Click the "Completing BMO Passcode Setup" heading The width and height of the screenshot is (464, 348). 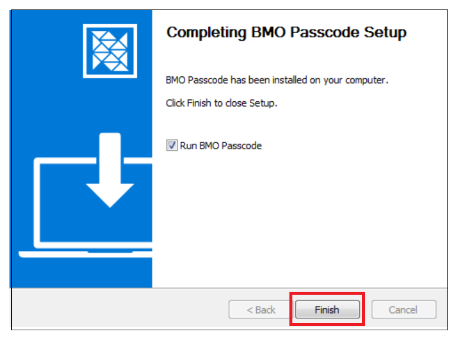click(x=286, y=32)
